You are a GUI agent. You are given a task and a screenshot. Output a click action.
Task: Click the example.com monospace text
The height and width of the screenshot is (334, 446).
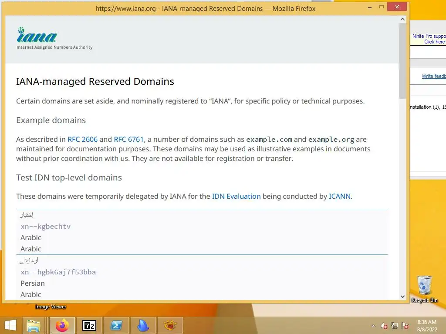[x=269, y=140]
